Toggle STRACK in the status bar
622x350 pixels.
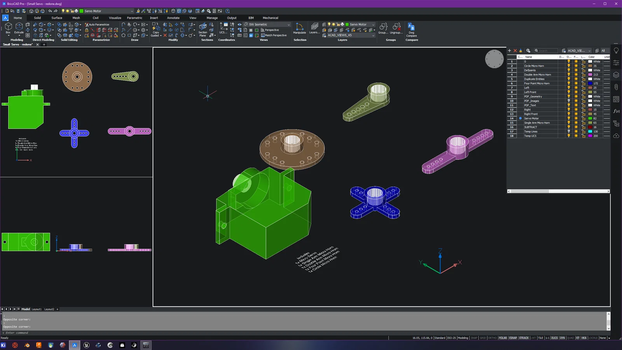click(x=524, y=338)
